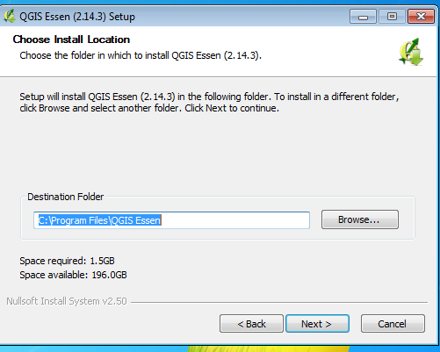
Task: Go to the previous step with Back
Action: (251, 324)
